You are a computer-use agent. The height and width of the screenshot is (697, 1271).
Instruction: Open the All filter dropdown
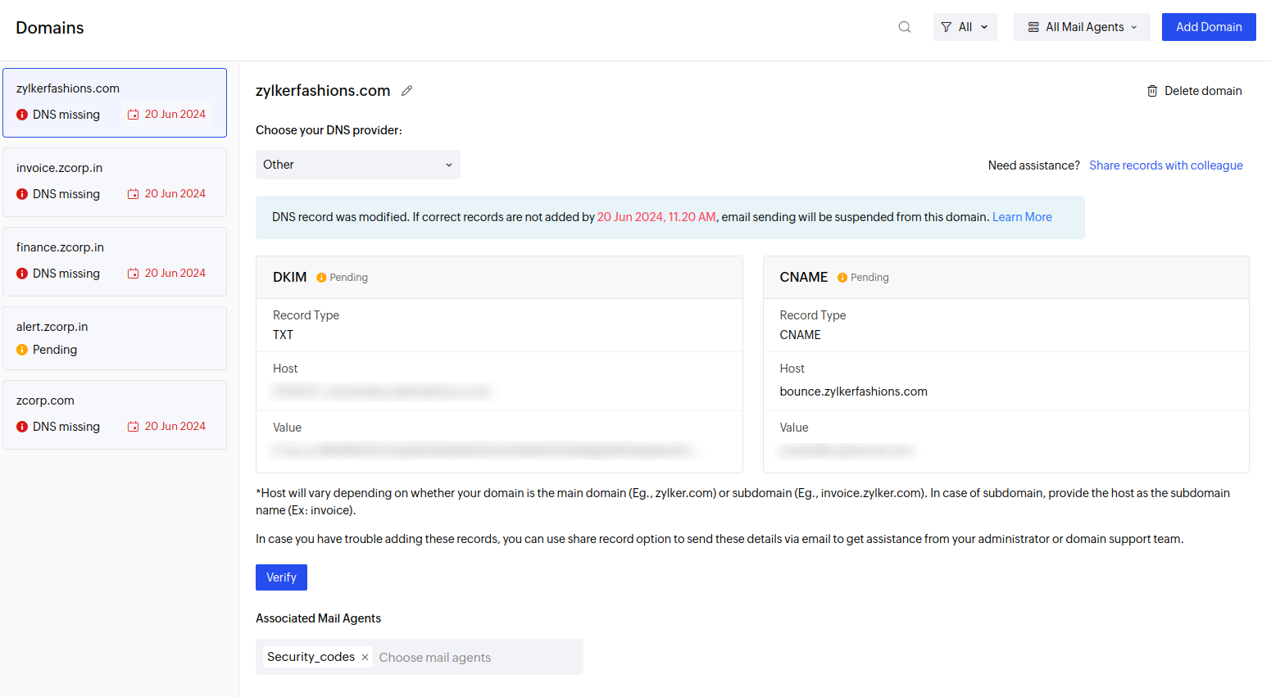pos(965,27)
